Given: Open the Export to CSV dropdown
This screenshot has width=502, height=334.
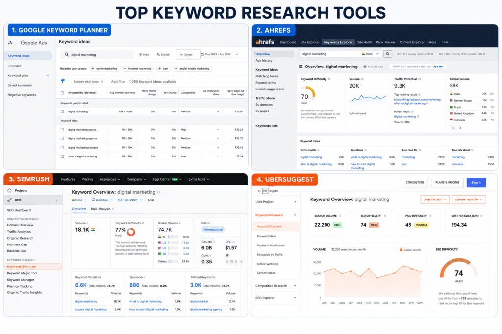Looking at the screenshot, I should (469, 200).
